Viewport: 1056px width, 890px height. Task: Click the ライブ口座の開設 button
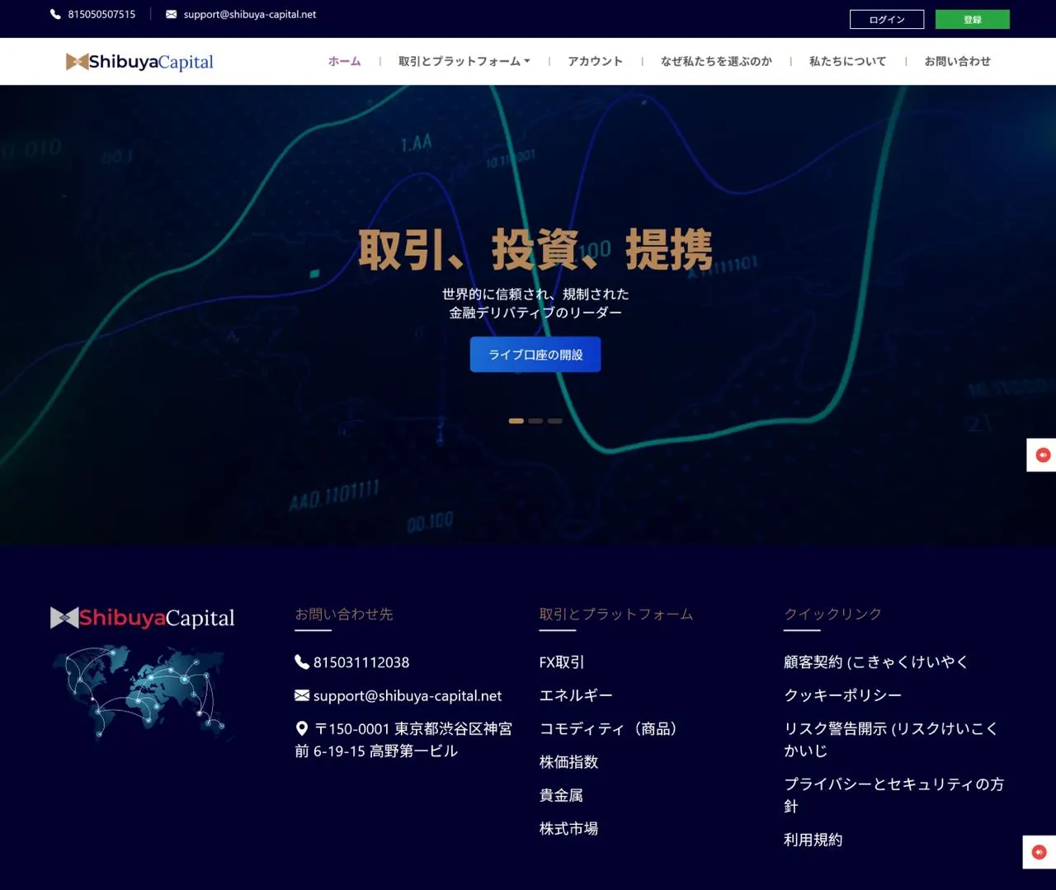click(x=535, y=355)
